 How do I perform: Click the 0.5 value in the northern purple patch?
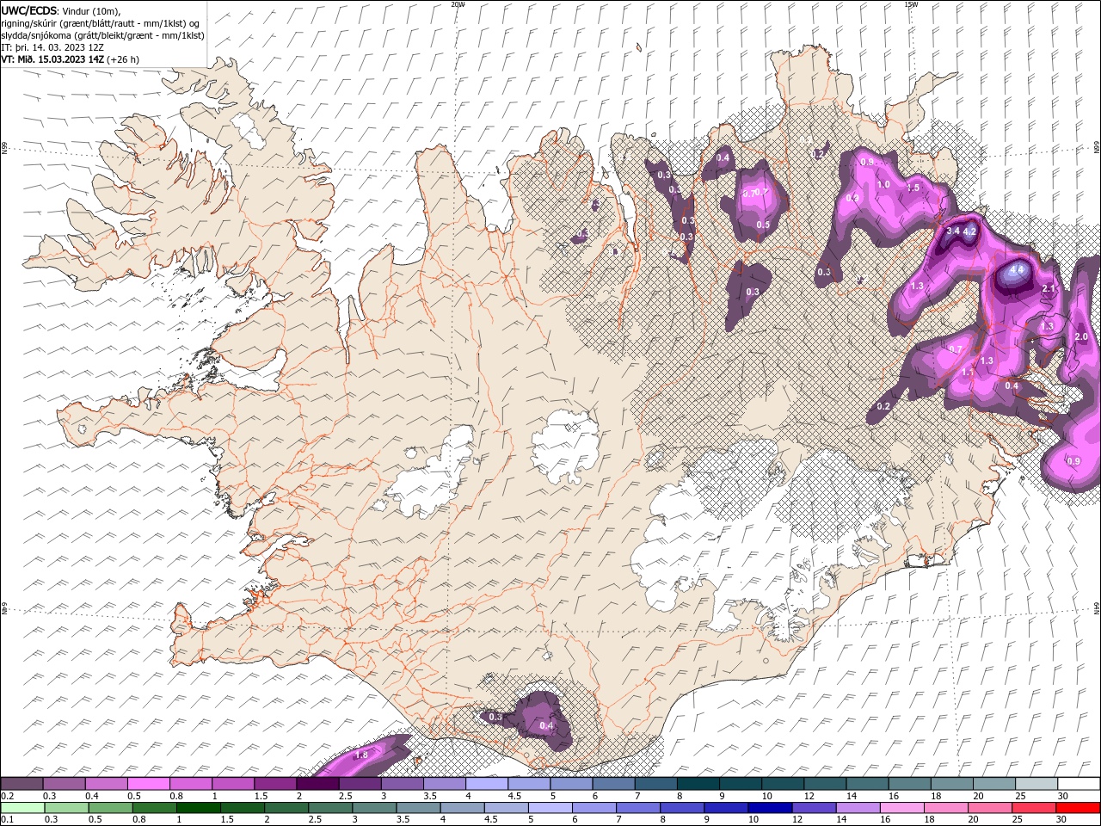tap(763, 225)
